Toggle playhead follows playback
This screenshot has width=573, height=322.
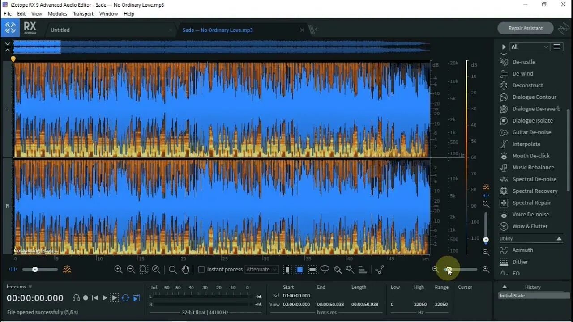(x=136, y=298)
